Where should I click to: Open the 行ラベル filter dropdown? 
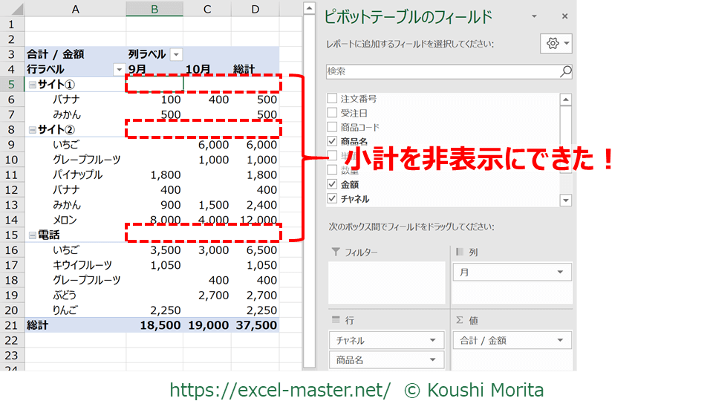pyautogui.click(x=118, y=69)
